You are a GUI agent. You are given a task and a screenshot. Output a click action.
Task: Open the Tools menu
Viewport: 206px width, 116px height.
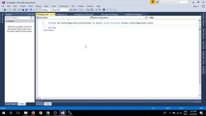53,6
